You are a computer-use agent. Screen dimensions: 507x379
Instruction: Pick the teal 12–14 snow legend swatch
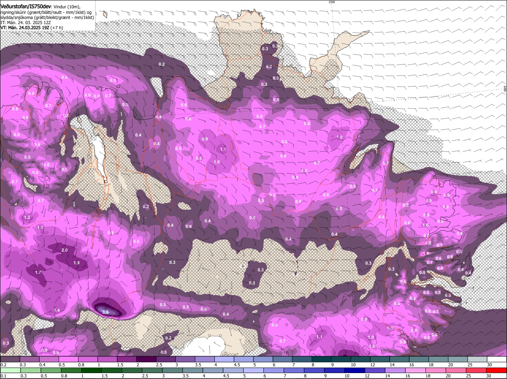(x=380, y=359)
